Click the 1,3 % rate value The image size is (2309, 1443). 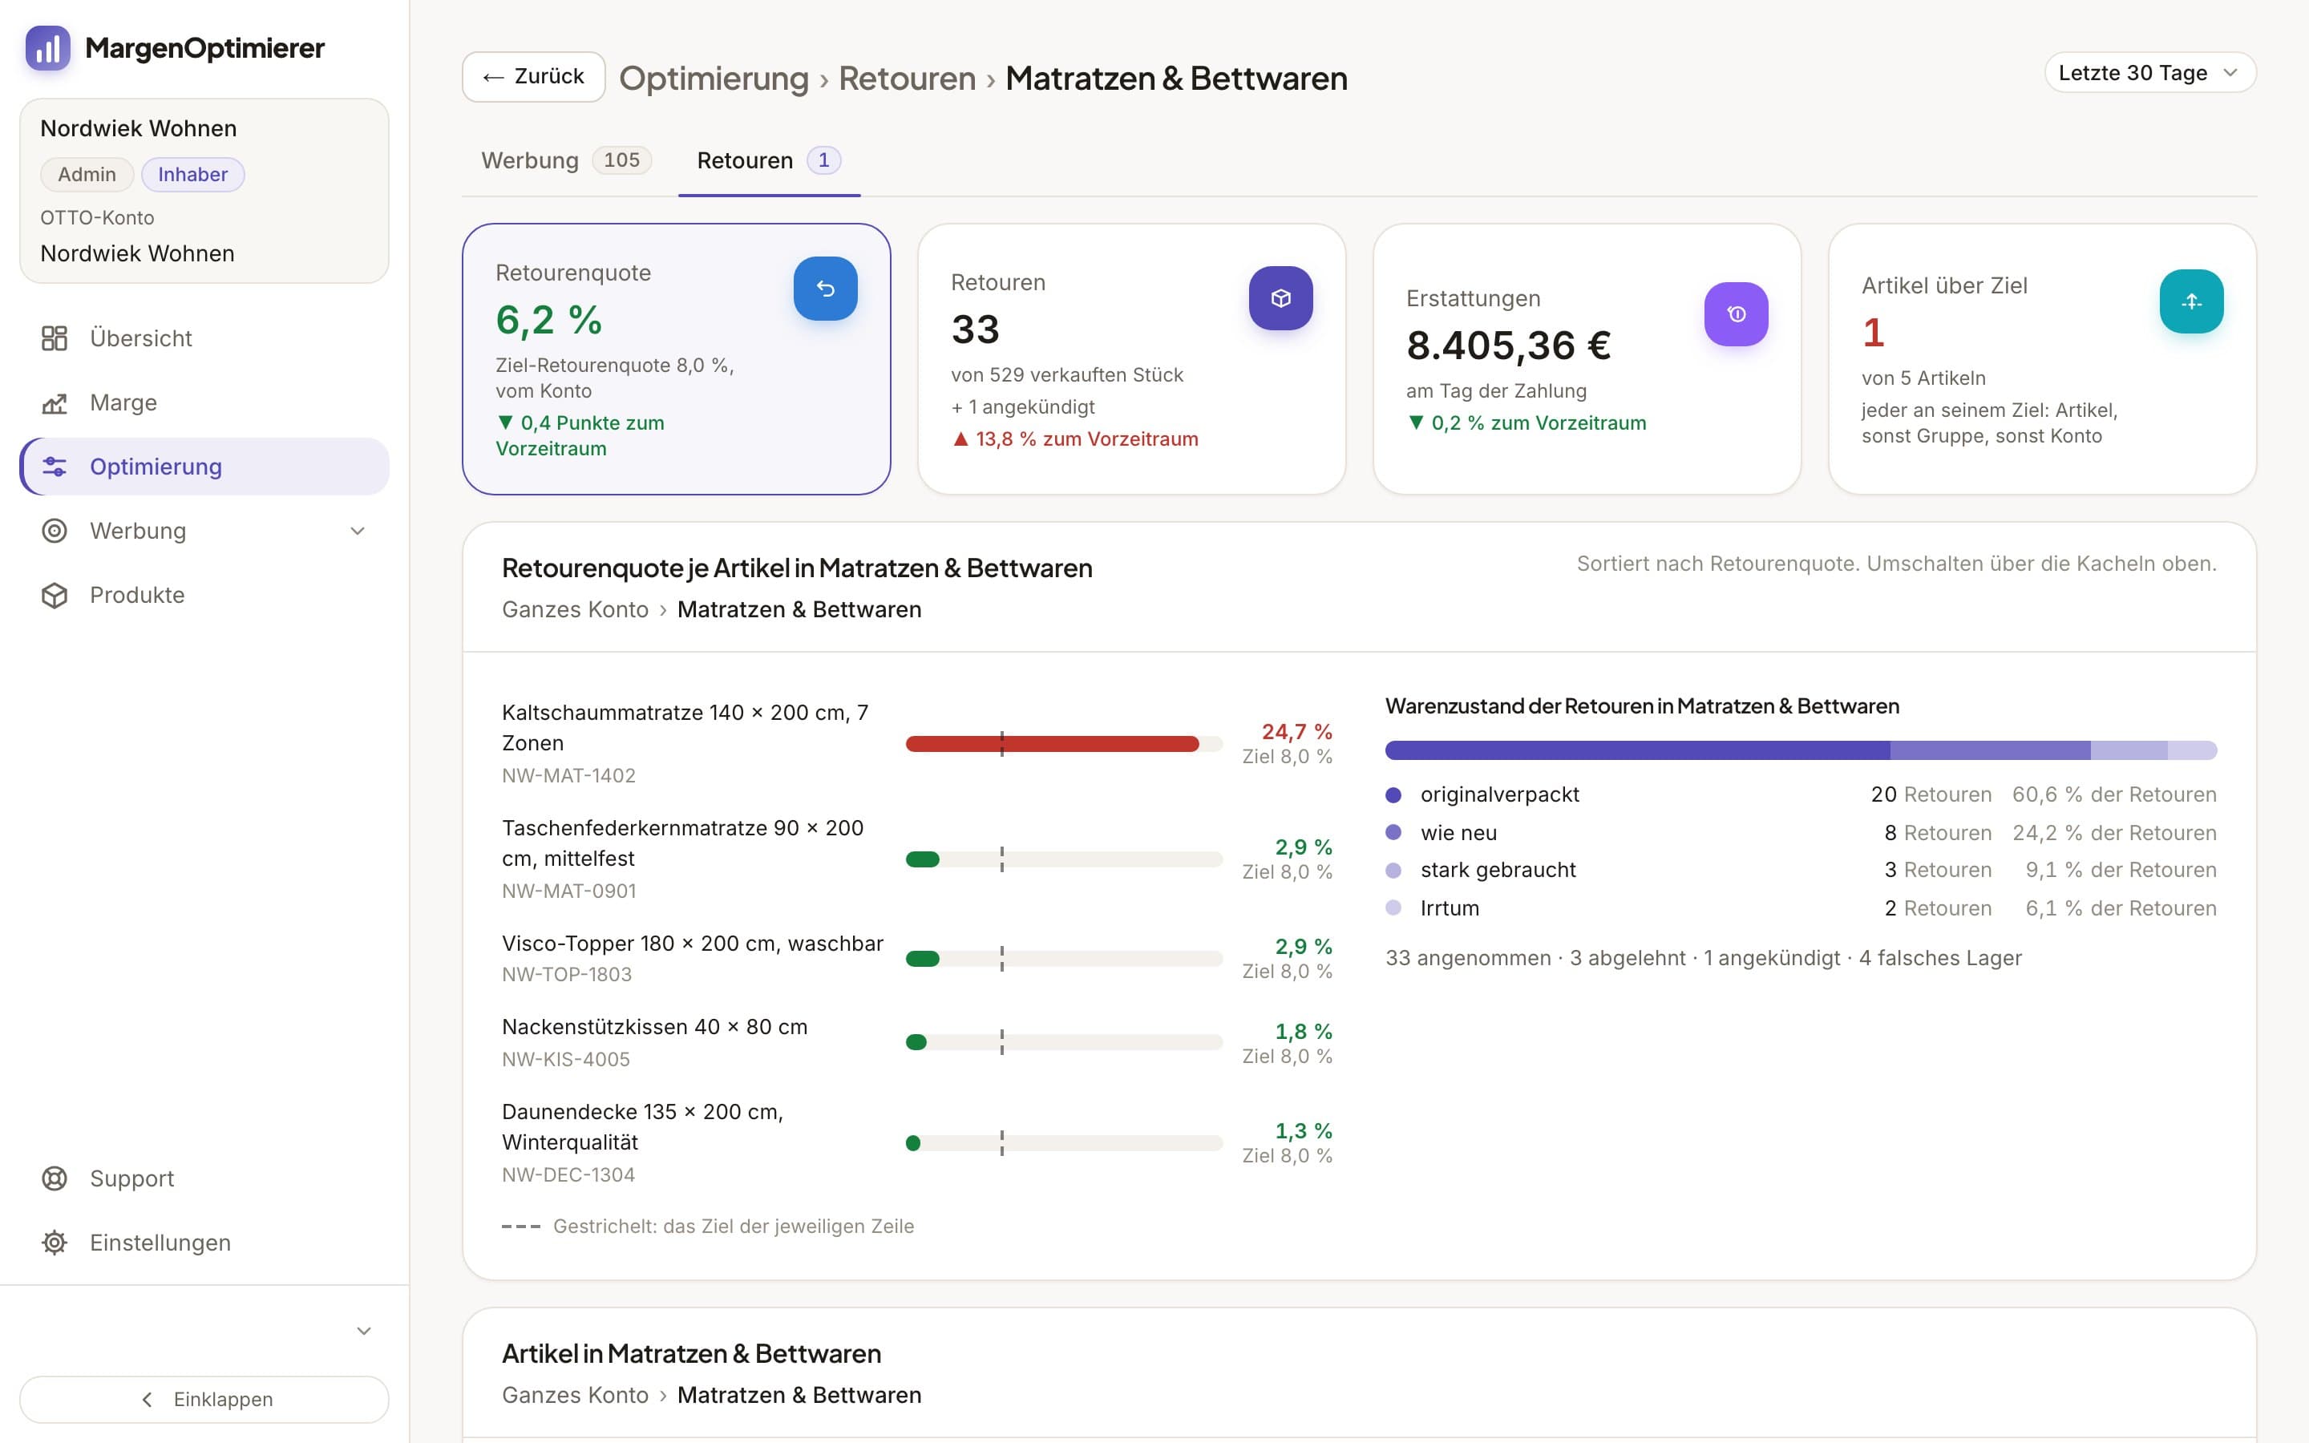(x=1304, y=1131)
